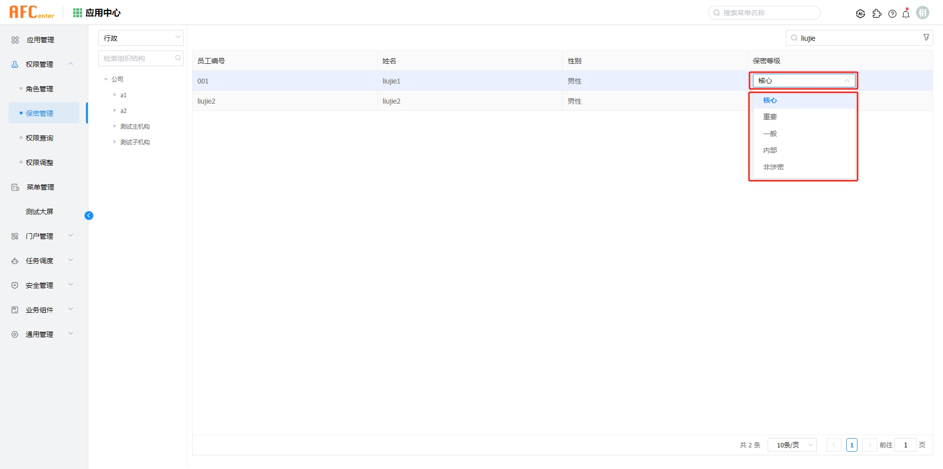Screen dimensions: 943x469
Task: Collapse the tree panel via blue arrow toggle
Action: (x=89, y=216)
